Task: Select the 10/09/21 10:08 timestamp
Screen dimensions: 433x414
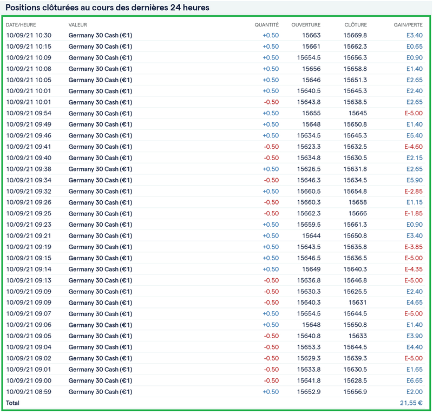Action: pyautogui.click(x=29, y=69)
